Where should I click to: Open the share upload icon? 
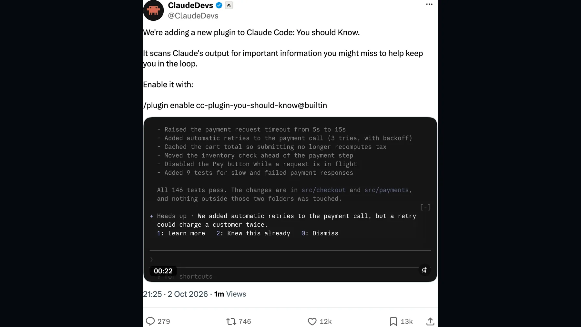[430, 321]
